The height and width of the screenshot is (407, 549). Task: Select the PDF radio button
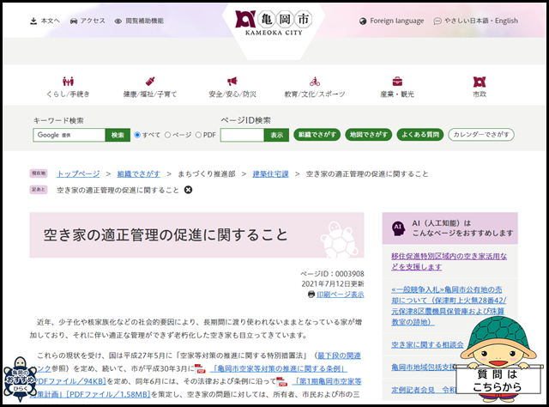coord(198,135)
